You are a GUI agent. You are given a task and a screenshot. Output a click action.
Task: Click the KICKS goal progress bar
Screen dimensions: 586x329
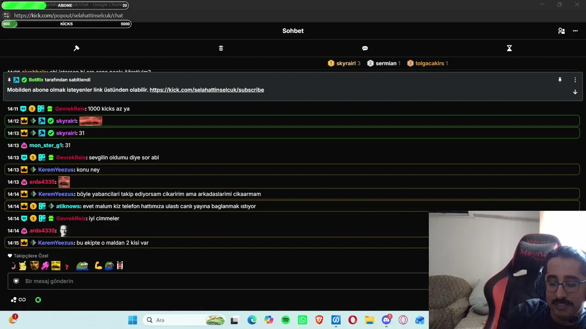click(66, 24)
